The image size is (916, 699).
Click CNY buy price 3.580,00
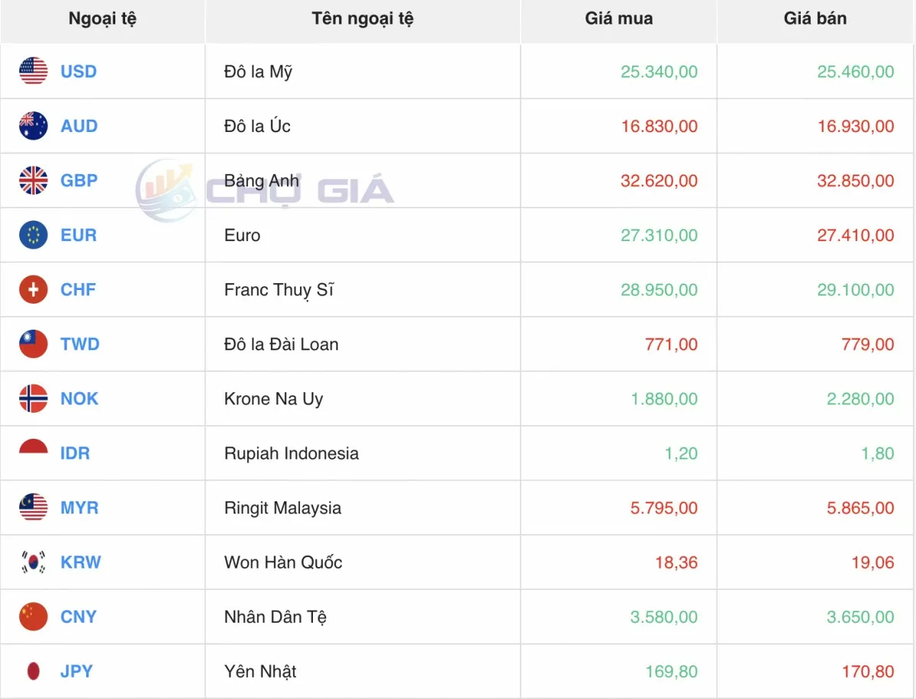pyautogui.click(x=664, y=617)
